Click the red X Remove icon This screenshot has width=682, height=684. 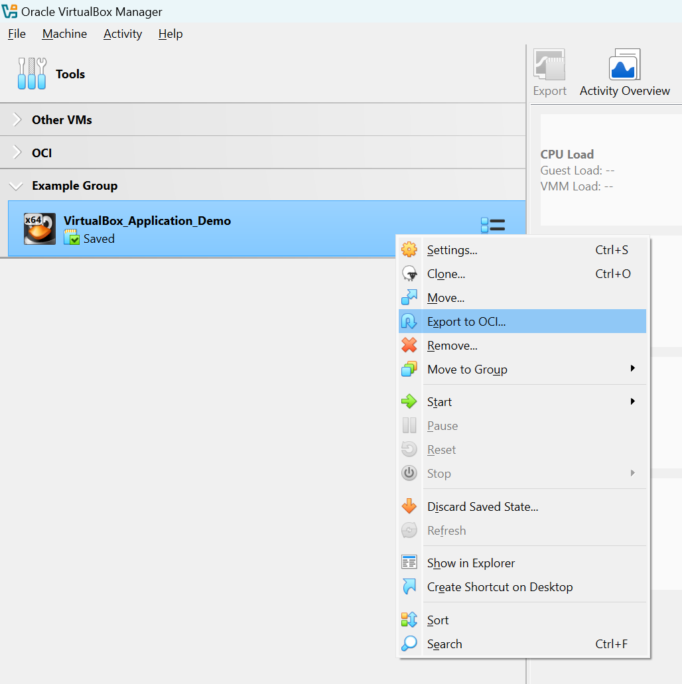(409, 345)
